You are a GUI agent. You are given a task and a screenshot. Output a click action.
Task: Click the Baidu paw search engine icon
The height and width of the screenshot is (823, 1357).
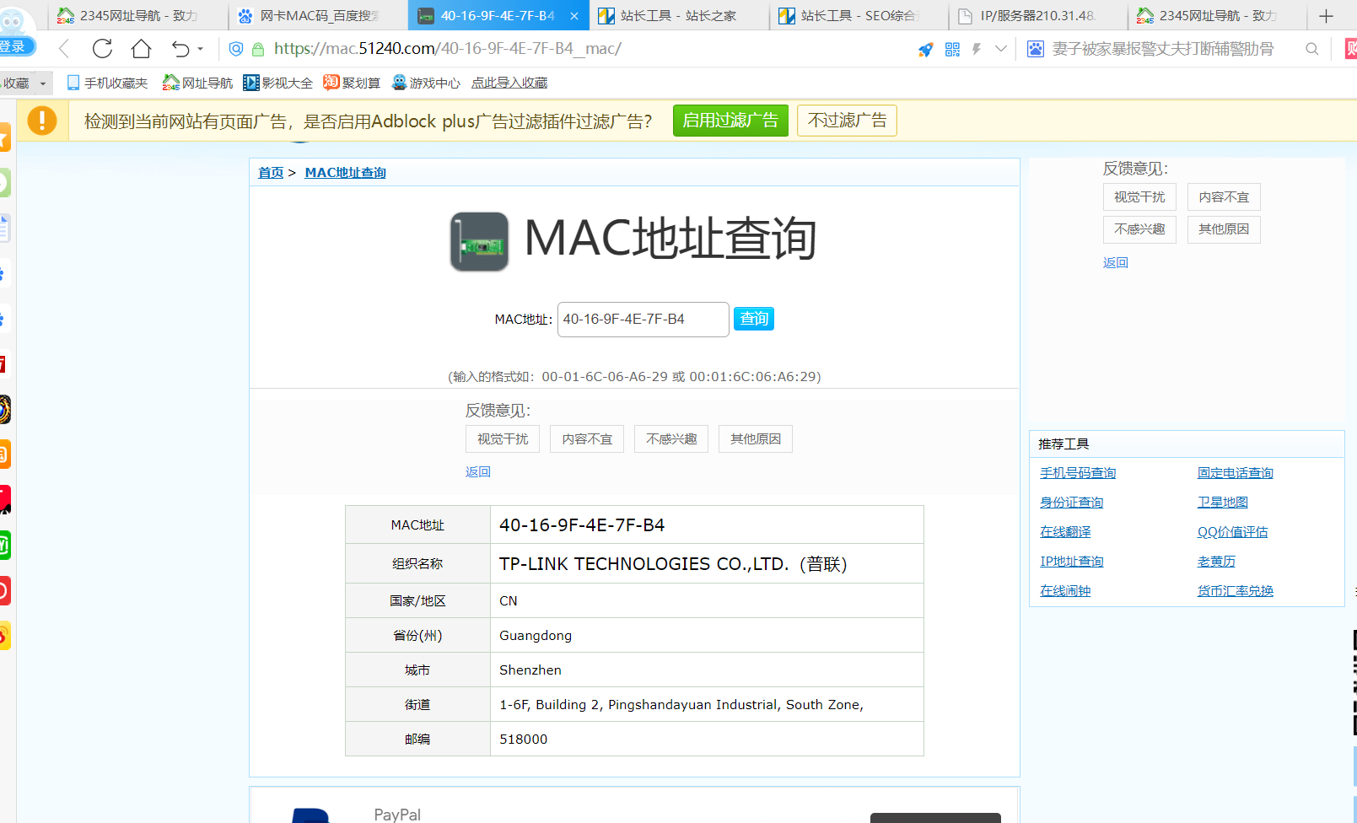click(x=1035, y=49)
